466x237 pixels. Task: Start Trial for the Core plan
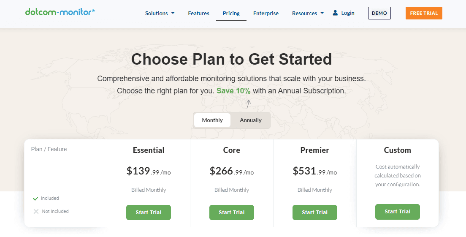[231, 212]
